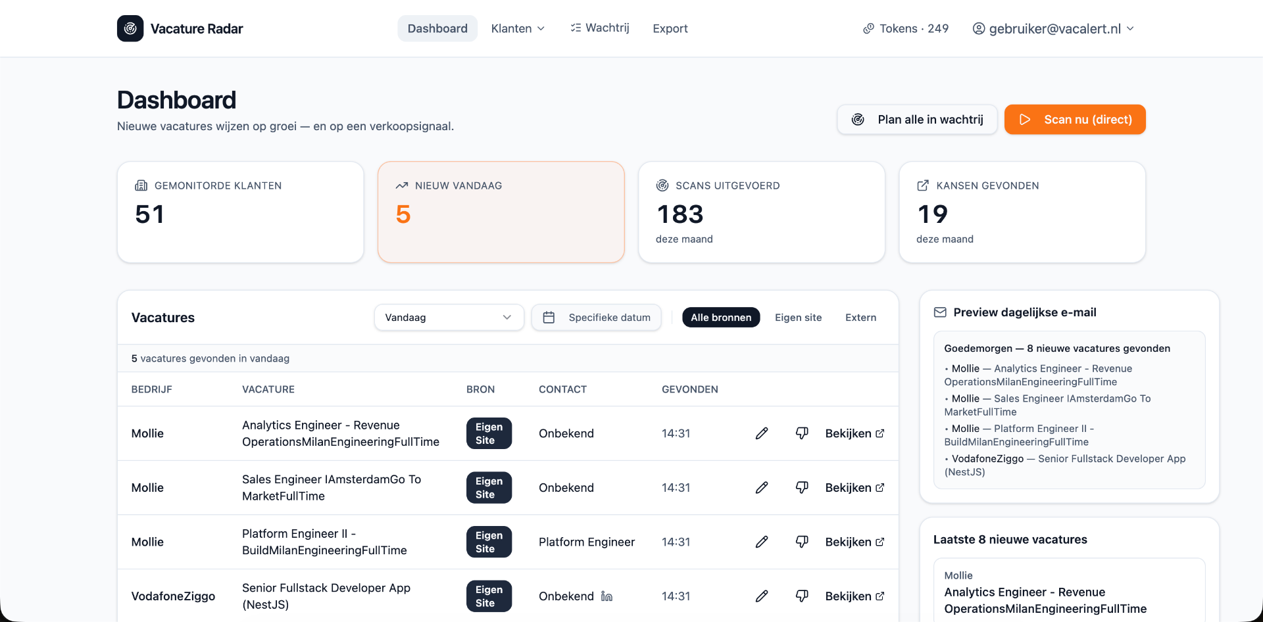Click the play icon in Scan nu
The image size is (1263, 622).
pyautogui.click(x=1025, y=120)
